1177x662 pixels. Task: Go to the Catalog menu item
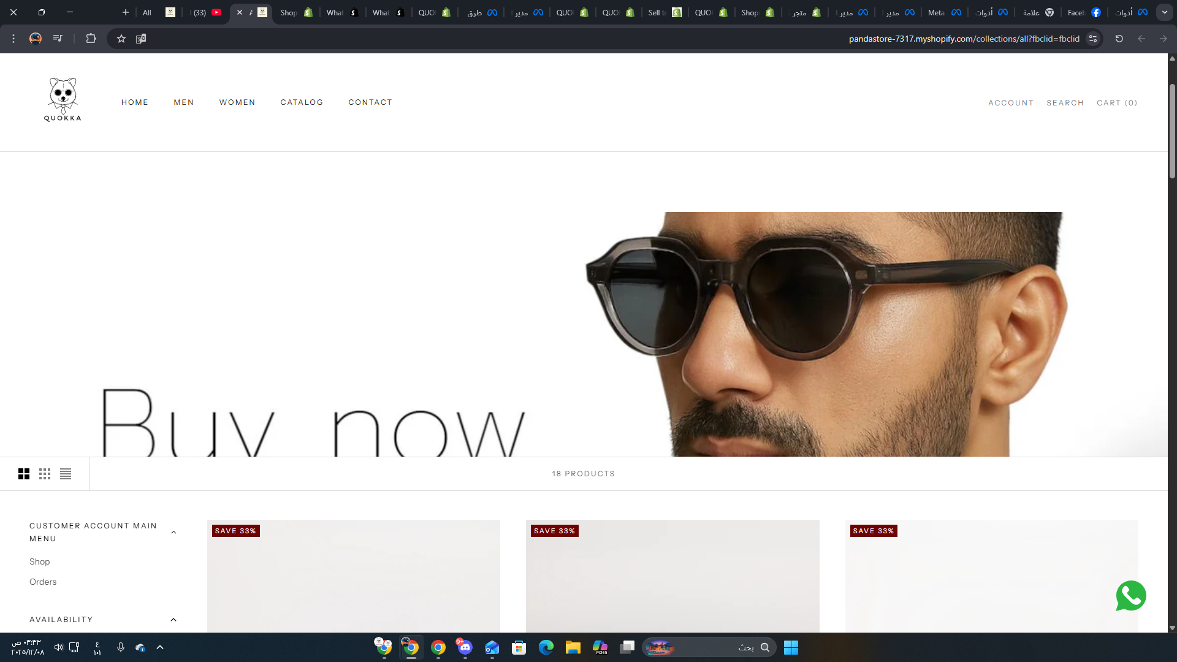[302, 102]
